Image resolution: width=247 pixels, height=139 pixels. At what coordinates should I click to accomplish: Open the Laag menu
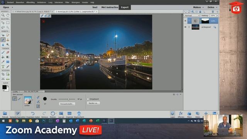click(x=50, y=2)
